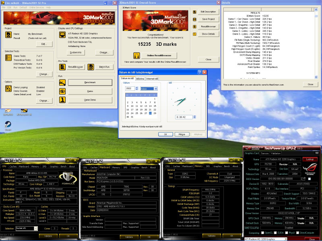Click the Batch Run icon in Pro Tools

[x=91, y=67]
